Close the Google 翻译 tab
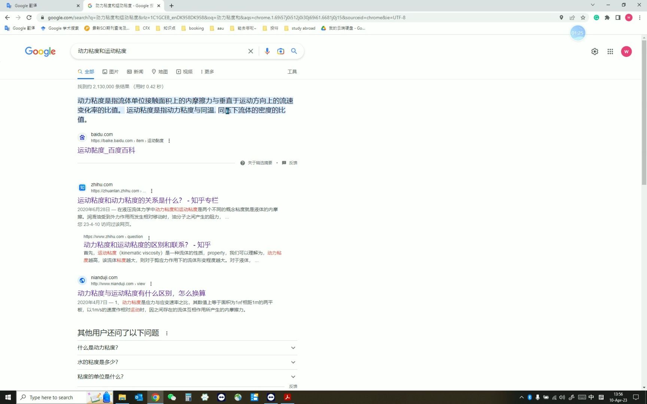 tap(78, 6)
